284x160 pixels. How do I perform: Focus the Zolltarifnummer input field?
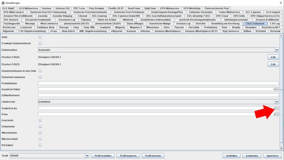click(x=158, y=95)
